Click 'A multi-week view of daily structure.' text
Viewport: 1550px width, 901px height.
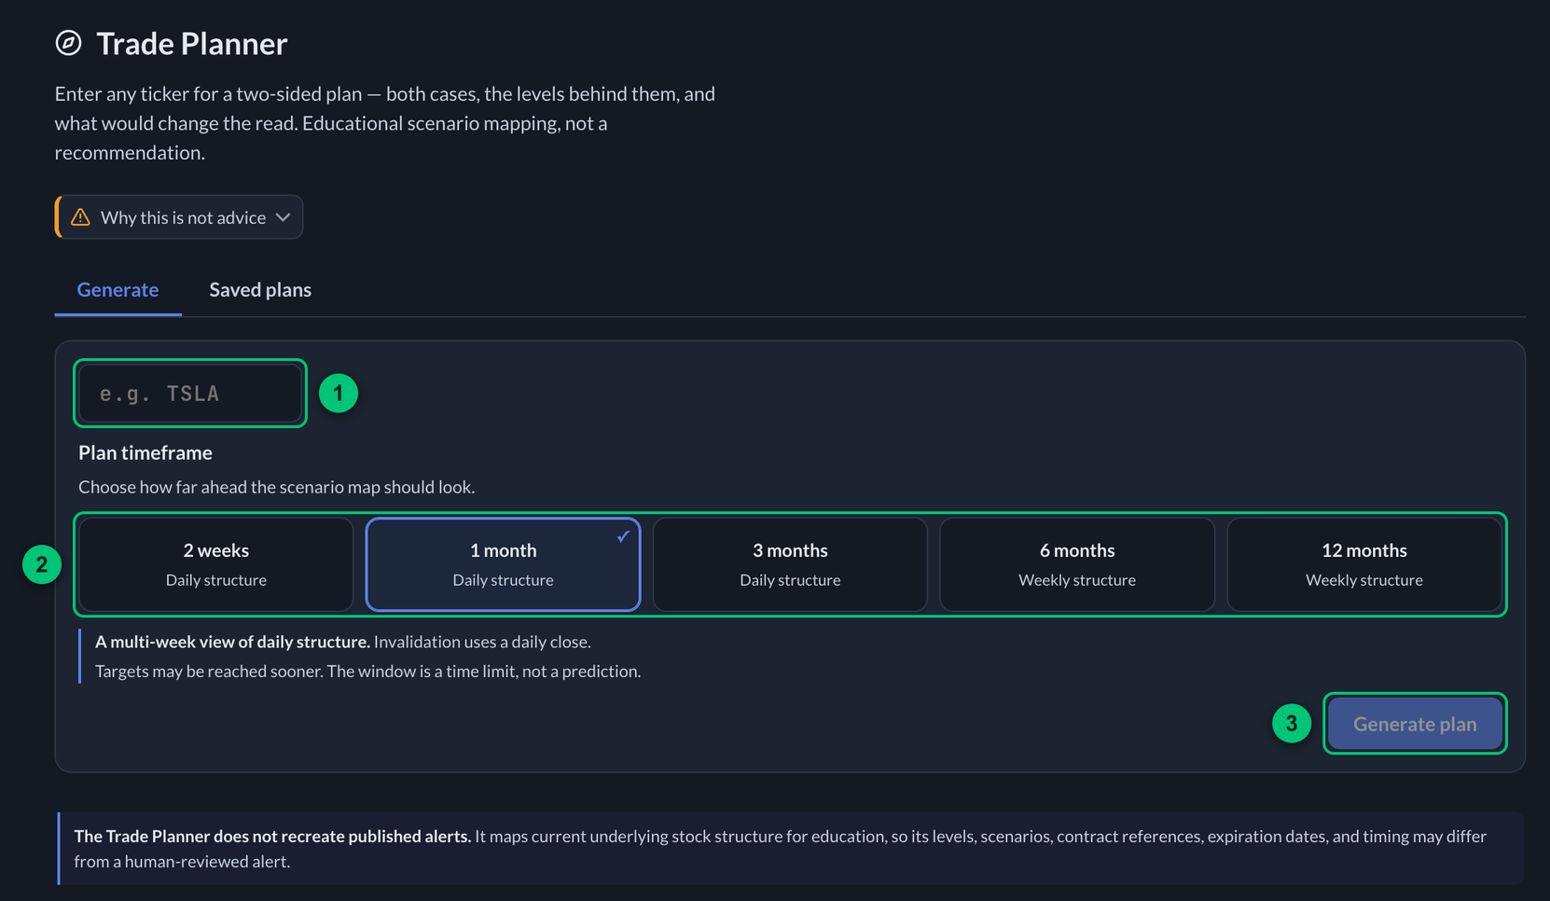pyautogui.click(x=232, y=642)
